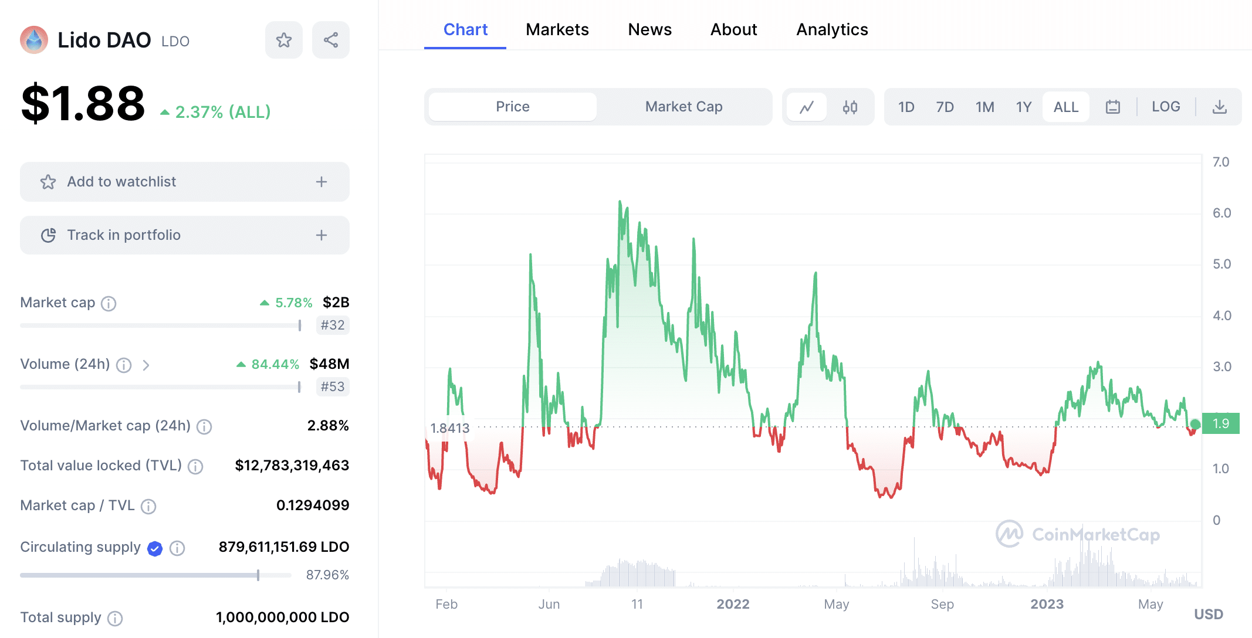Expand Volume (24h) details chevron
This screenshot has width=1252, height=638.
[146, 365]
